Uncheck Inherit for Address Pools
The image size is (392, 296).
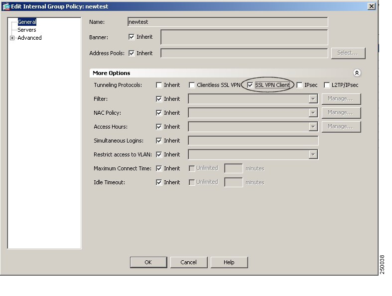(131, 53)
